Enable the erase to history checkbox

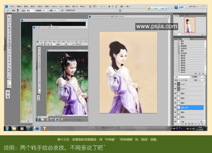pos(65,10)
